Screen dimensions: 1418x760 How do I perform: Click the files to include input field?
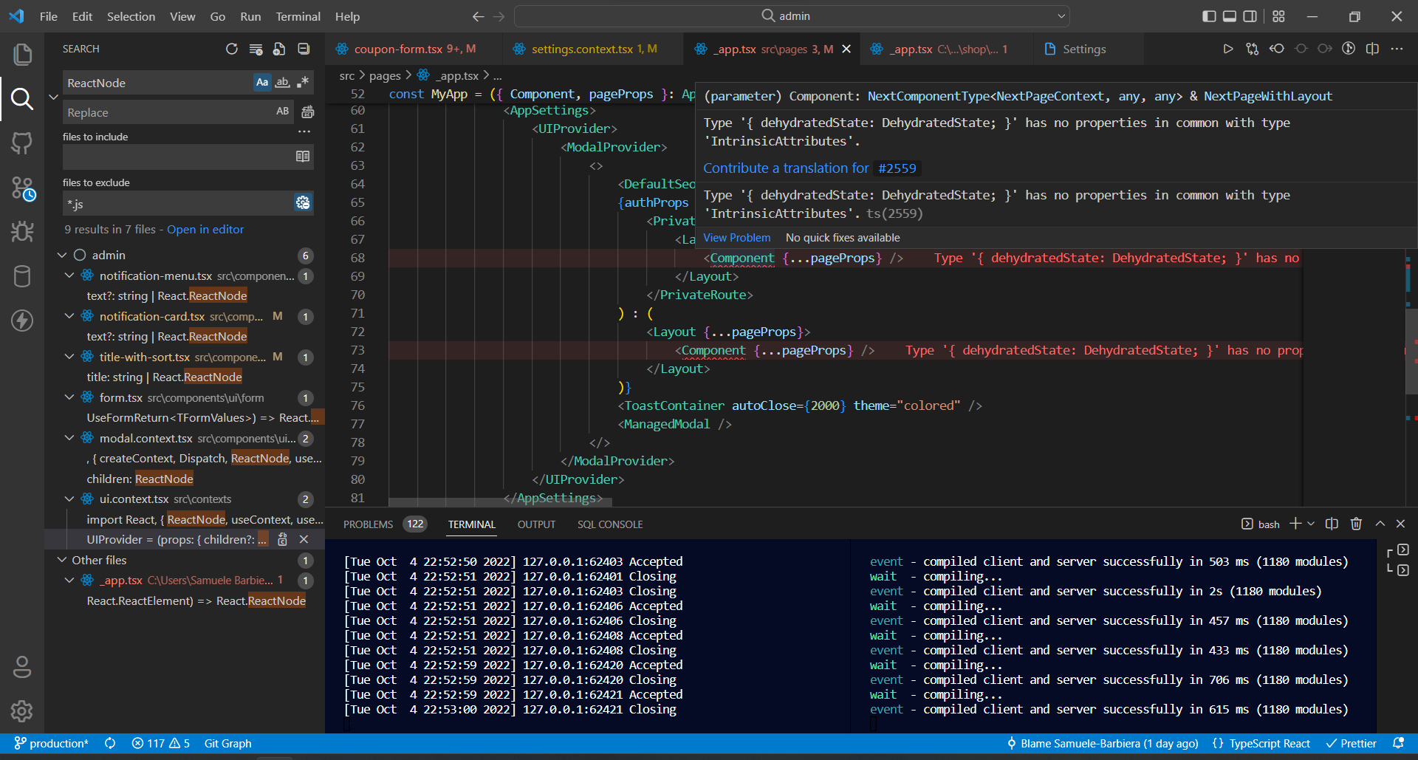click(x=177, y=157)
